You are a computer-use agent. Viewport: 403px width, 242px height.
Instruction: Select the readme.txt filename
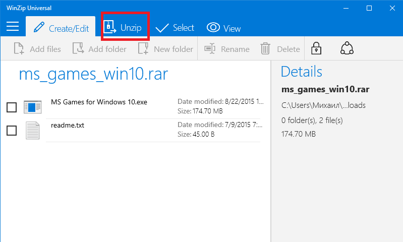68,125
